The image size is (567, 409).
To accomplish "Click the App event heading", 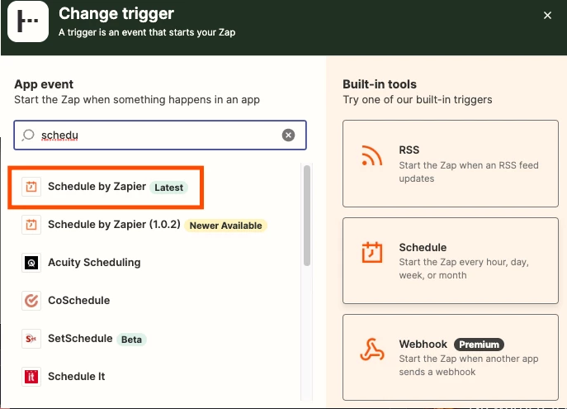I will coord(44,84).
